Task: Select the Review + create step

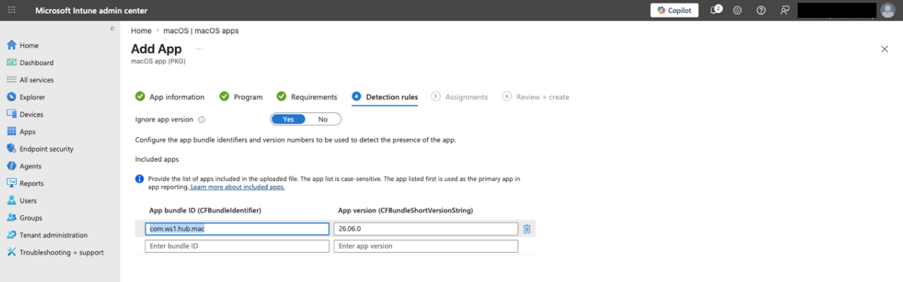Action: point(536,97)
